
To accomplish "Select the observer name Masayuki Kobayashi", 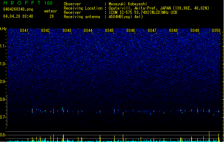I will tap(128, 4).
